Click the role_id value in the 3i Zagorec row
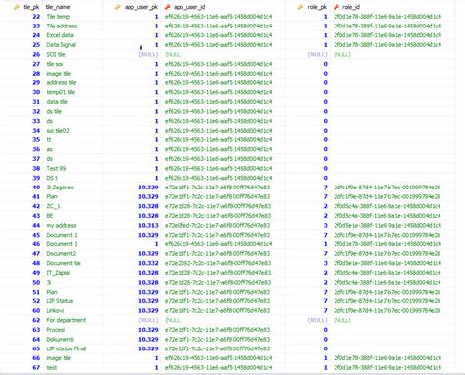The image size is (465, 375). (387, 187)
